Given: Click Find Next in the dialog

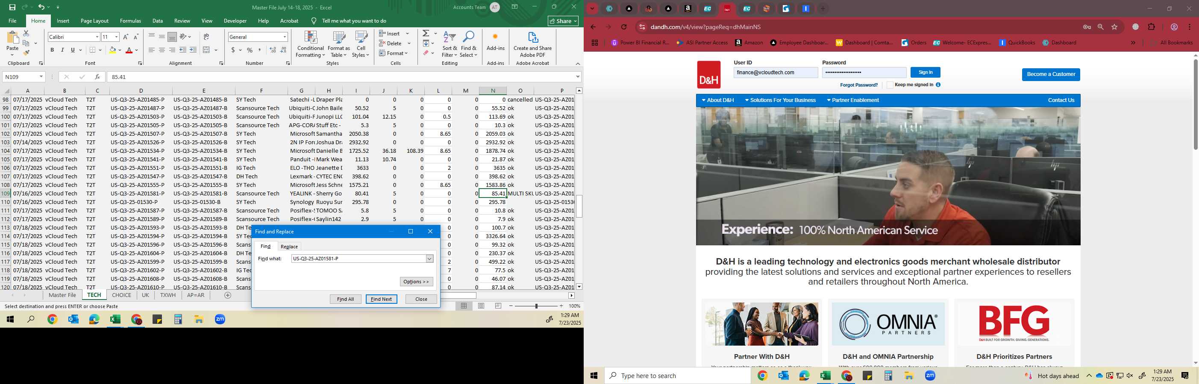Looking at the screenshot, I should point(381,299).
